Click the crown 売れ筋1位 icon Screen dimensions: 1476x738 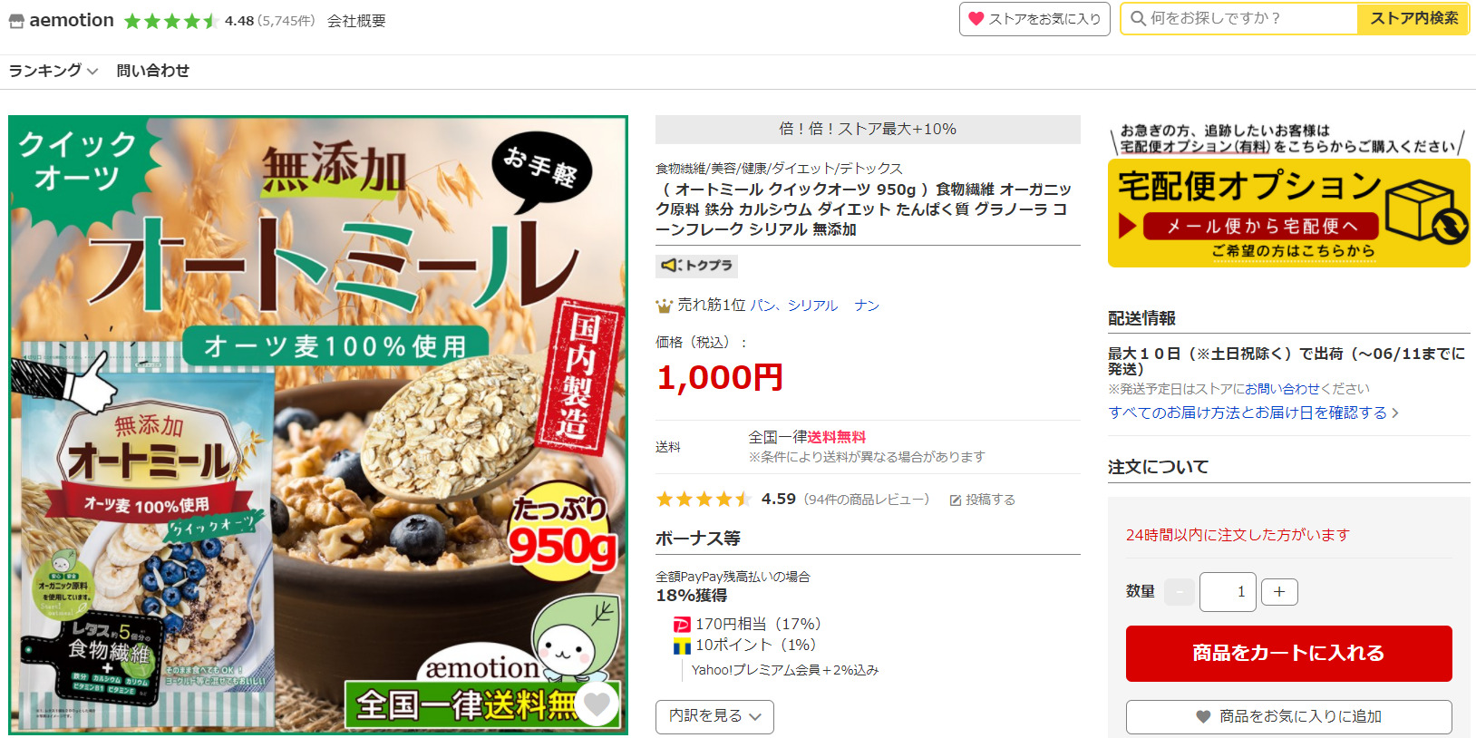[x=664, y=306]
